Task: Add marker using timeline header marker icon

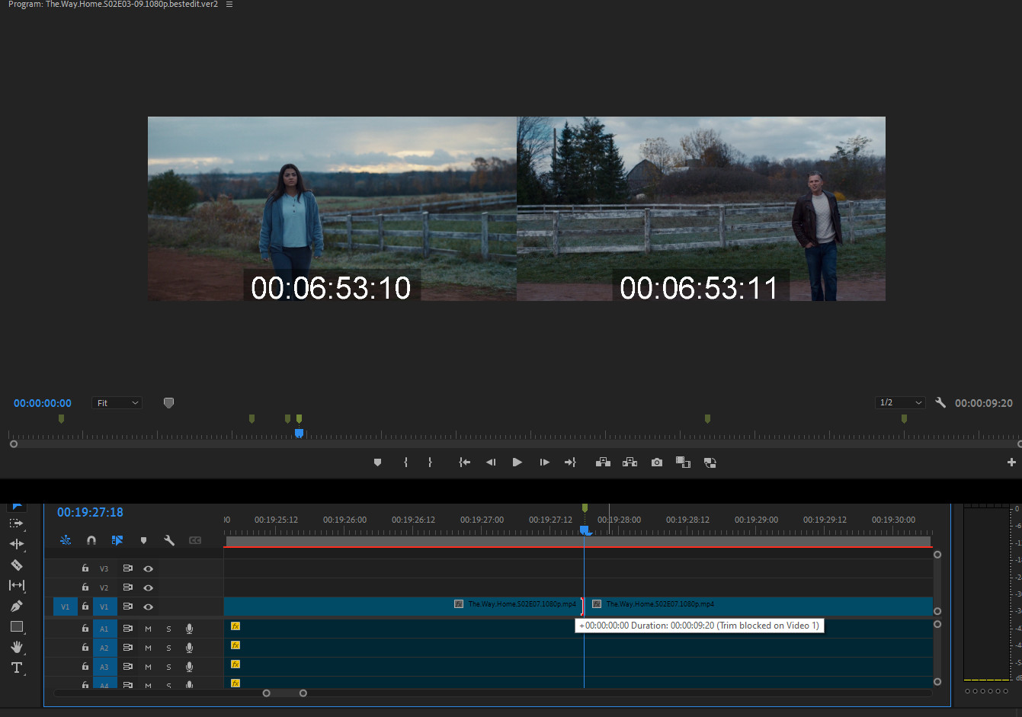Action: click(143, 540)
